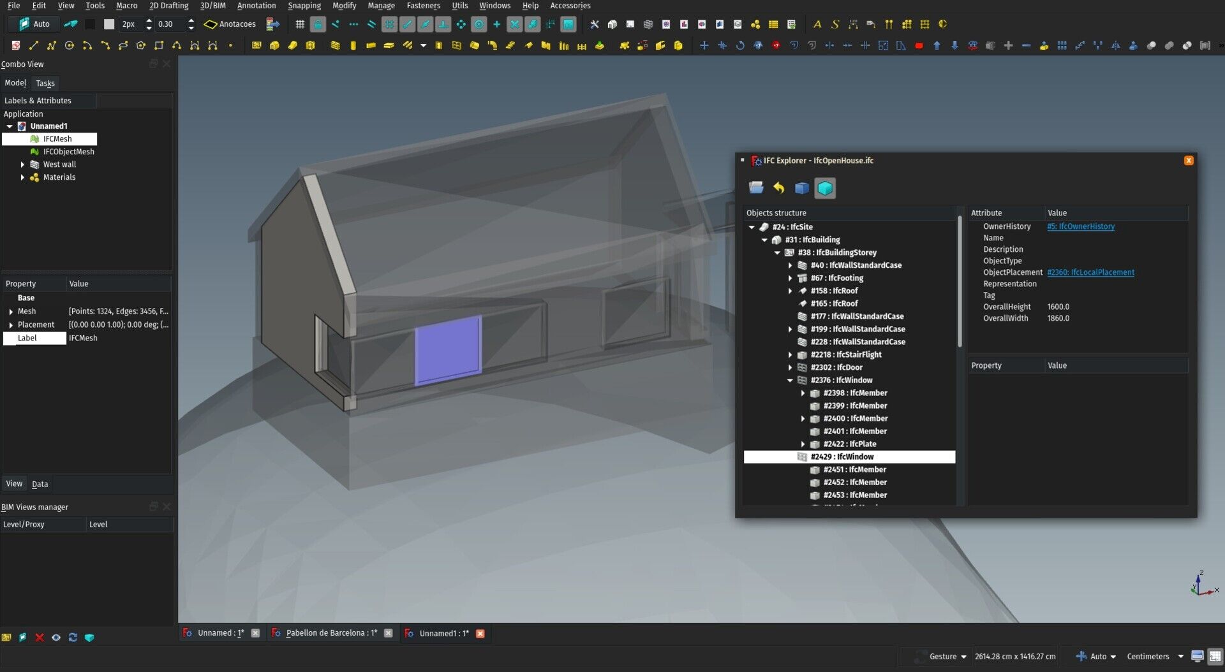
Task: Collapse the #2376 IfcWindow node
Action: tap(790, 380)
